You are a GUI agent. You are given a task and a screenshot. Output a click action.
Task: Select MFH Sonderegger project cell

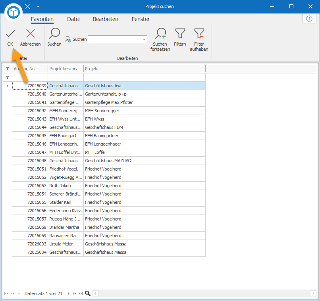tap(145, 111)
